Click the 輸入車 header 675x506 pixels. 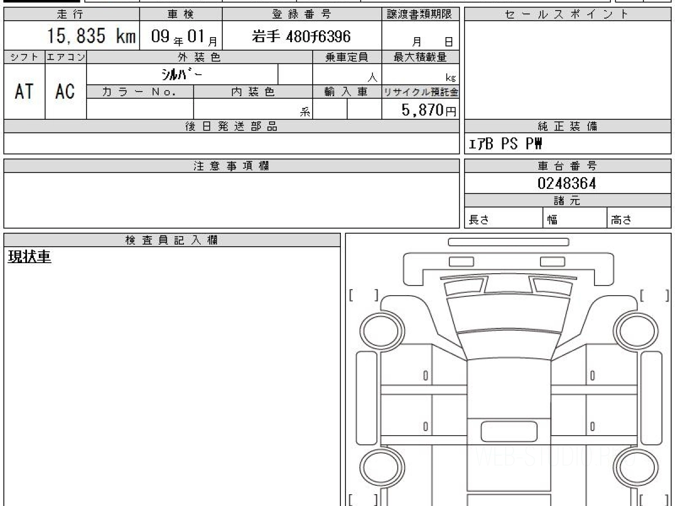(x=347, y=92)
